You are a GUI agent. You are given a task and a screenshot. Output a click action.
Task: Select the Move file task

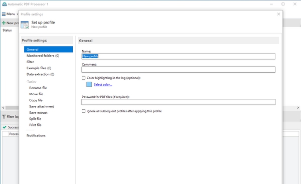click(36, 94)
